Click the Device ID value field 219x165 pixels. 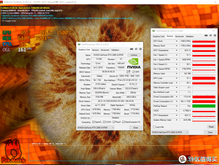point(129,76)
